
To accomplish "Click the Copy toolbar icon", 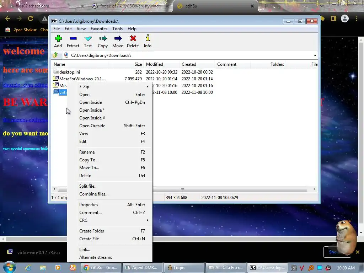I will pos(103,38).
